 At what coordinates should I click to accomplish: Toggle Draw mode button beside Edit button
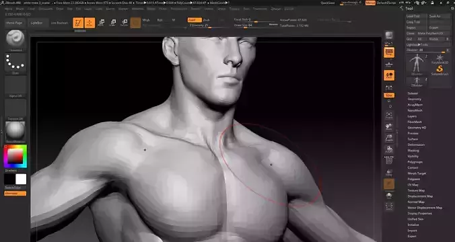click(90, 23)
